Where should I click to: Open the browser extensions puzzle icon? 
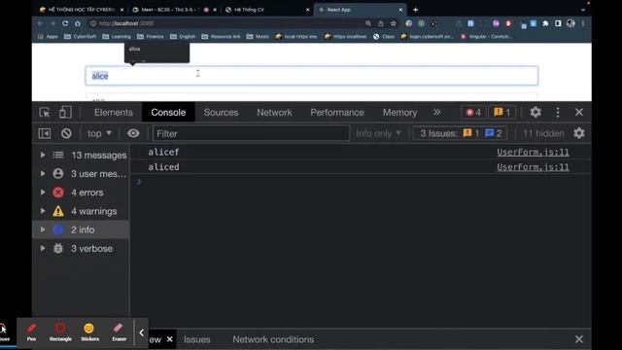tap(545, 23)
